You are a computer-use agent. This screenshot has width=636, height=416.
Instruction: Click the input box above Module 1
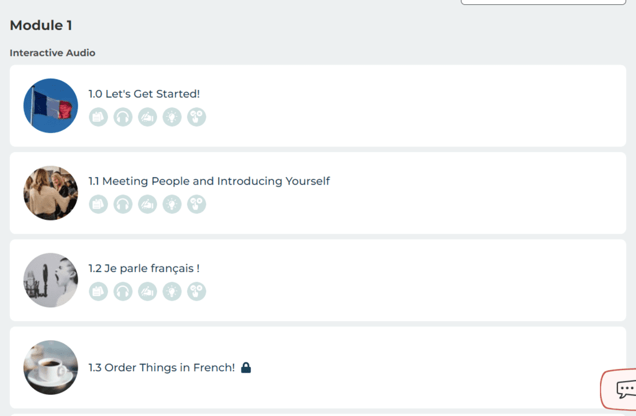(x=543, y=2)
